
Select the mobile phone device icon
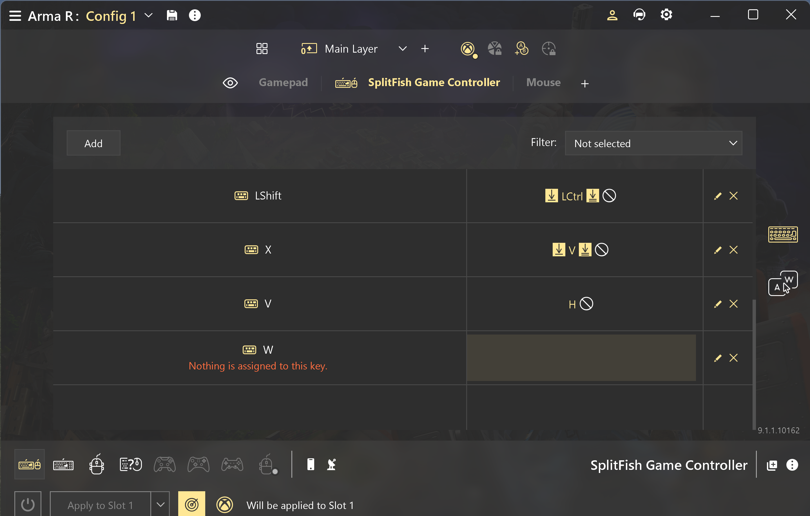click(311, 465)
